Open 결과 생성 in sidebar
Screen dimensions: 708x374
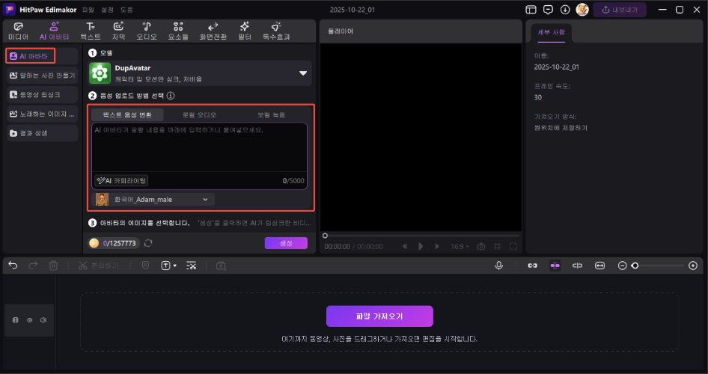[x=42, y=133]
